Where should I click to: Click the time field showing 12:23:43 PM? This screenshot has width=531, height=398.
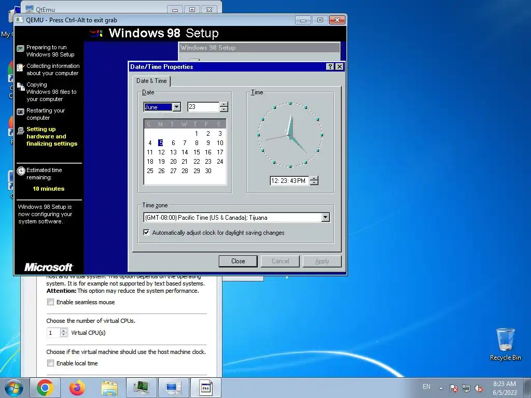tap(289, 181)
